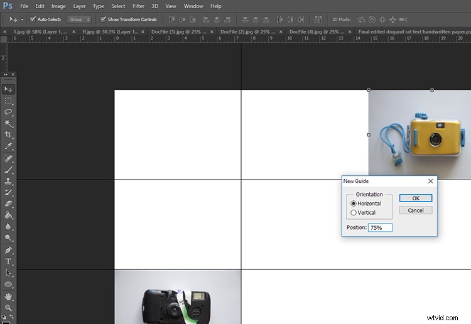
Task: Select the Dodge tool
Action: 8,238
